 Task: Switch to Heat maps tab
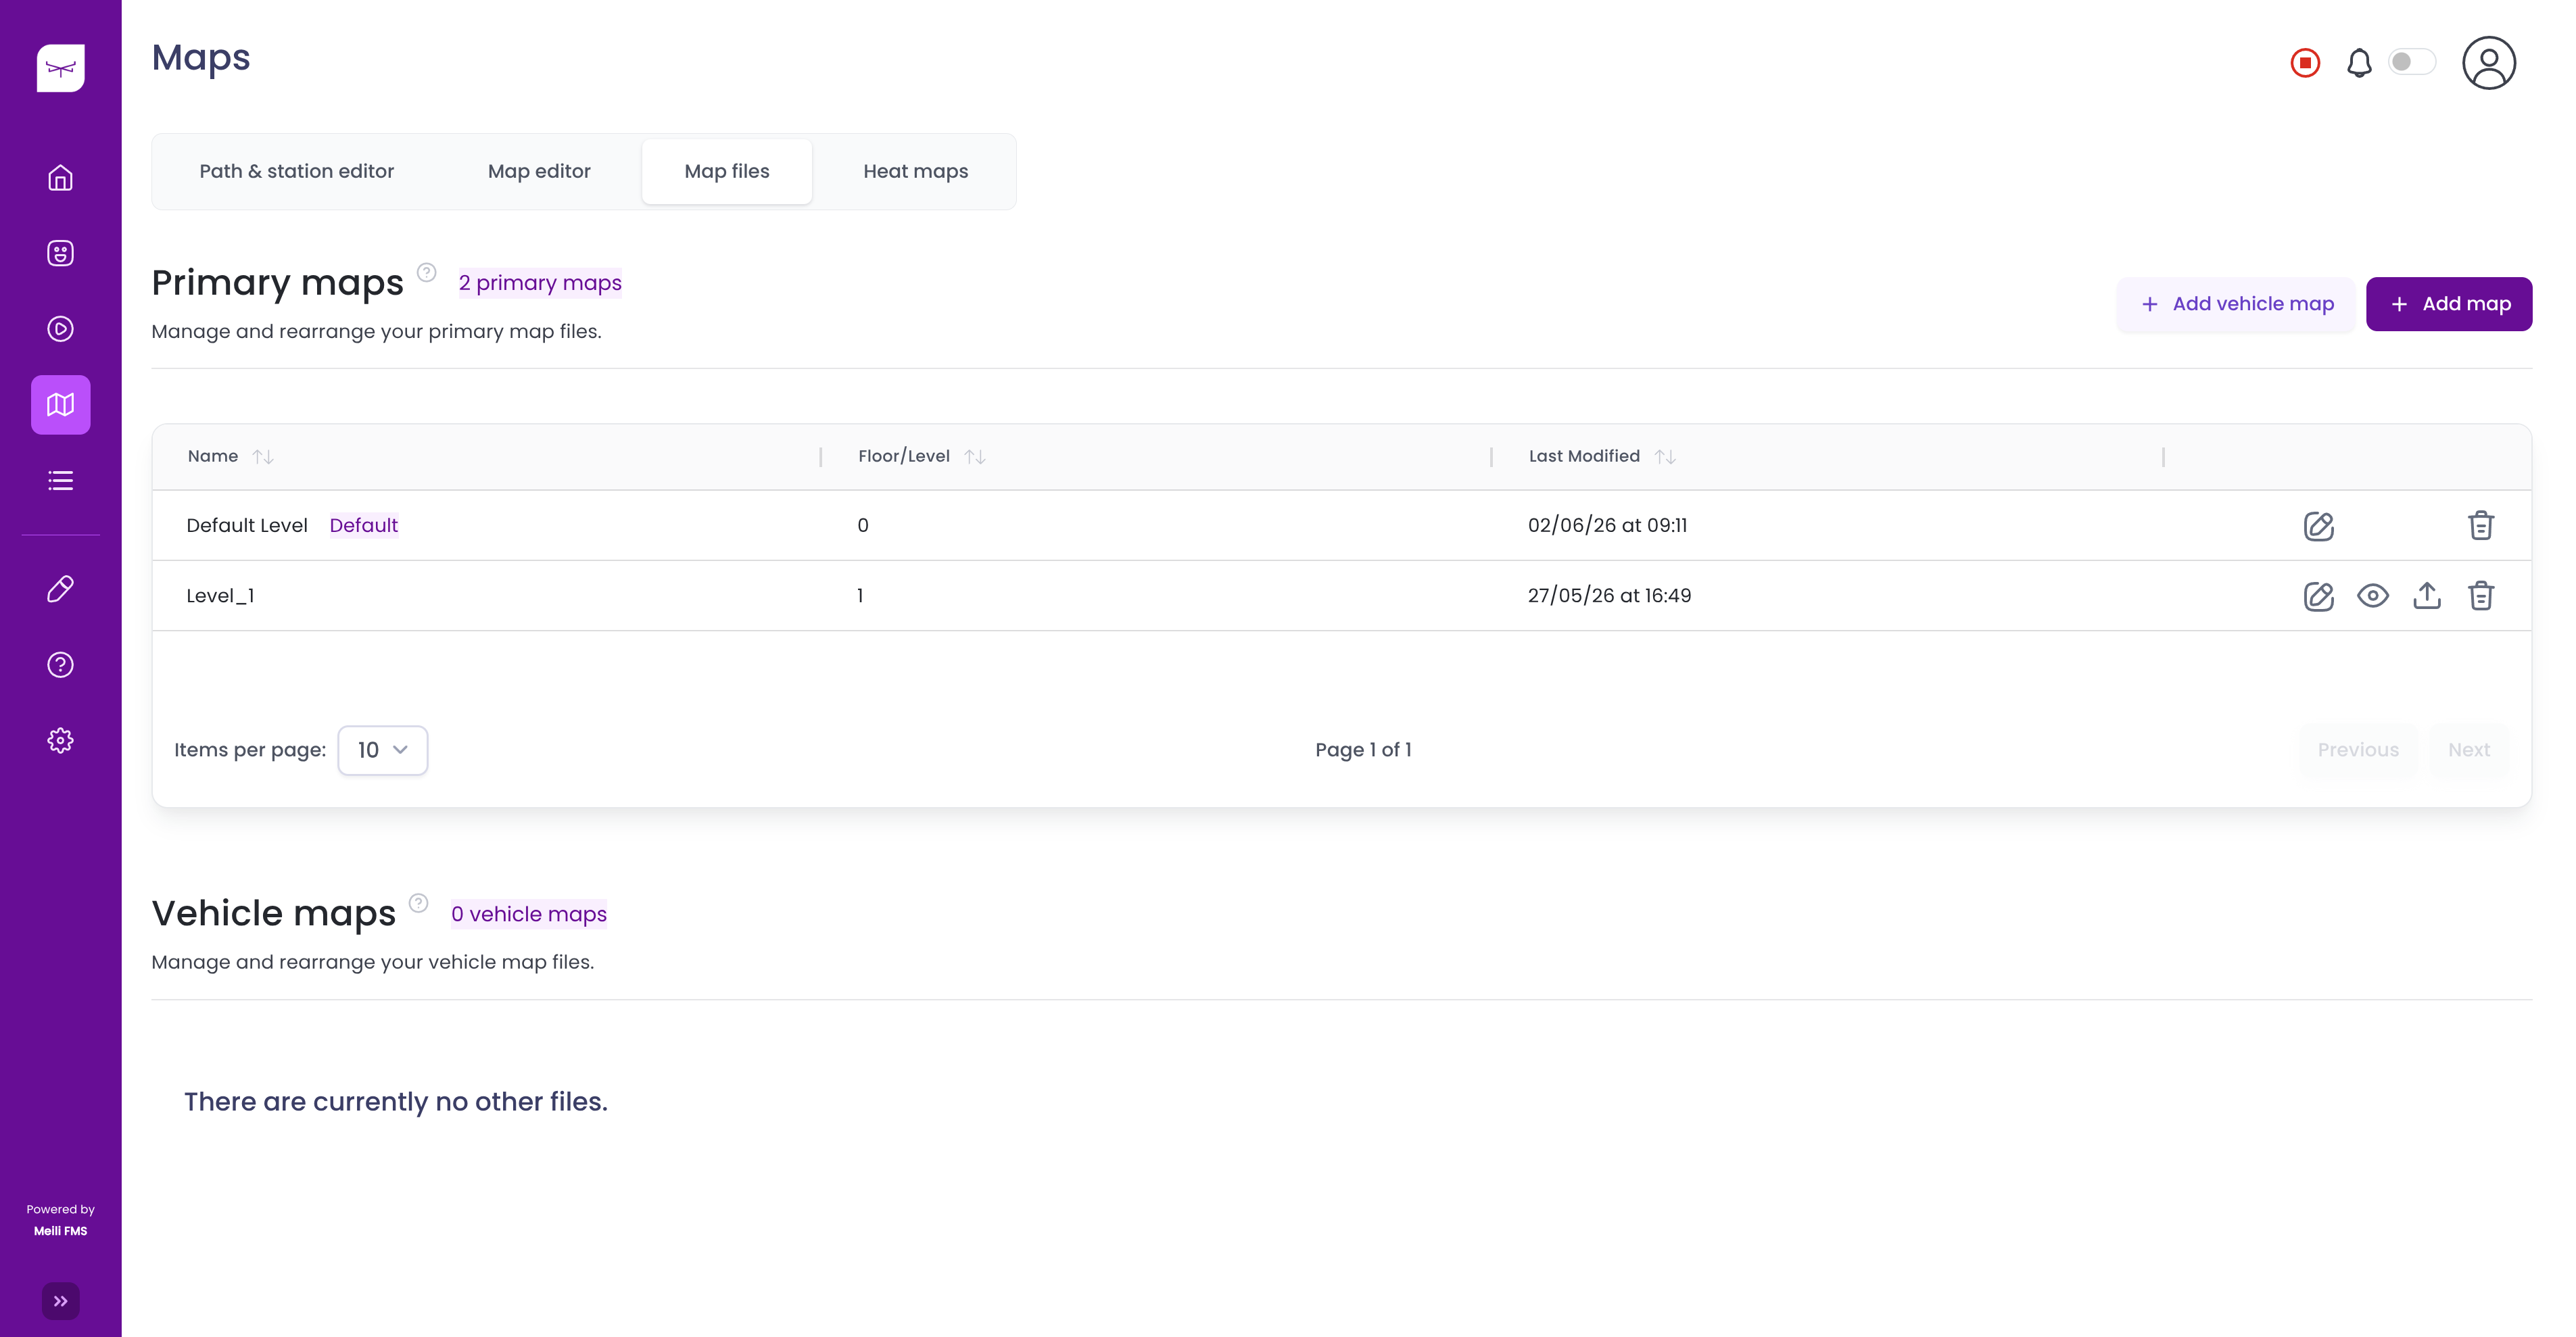coord(915,171)
